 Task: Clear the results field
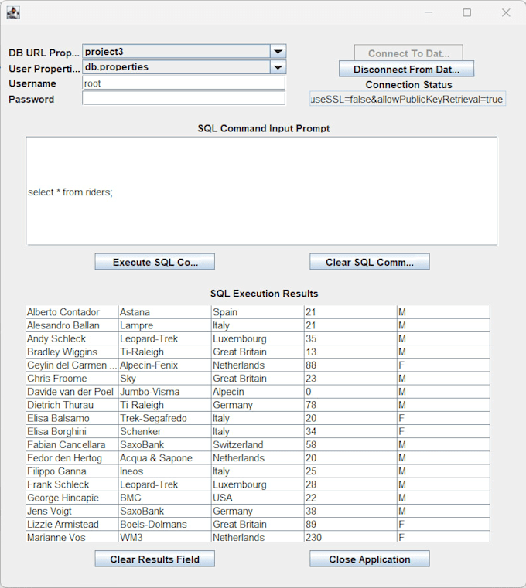tap(155, 559)
